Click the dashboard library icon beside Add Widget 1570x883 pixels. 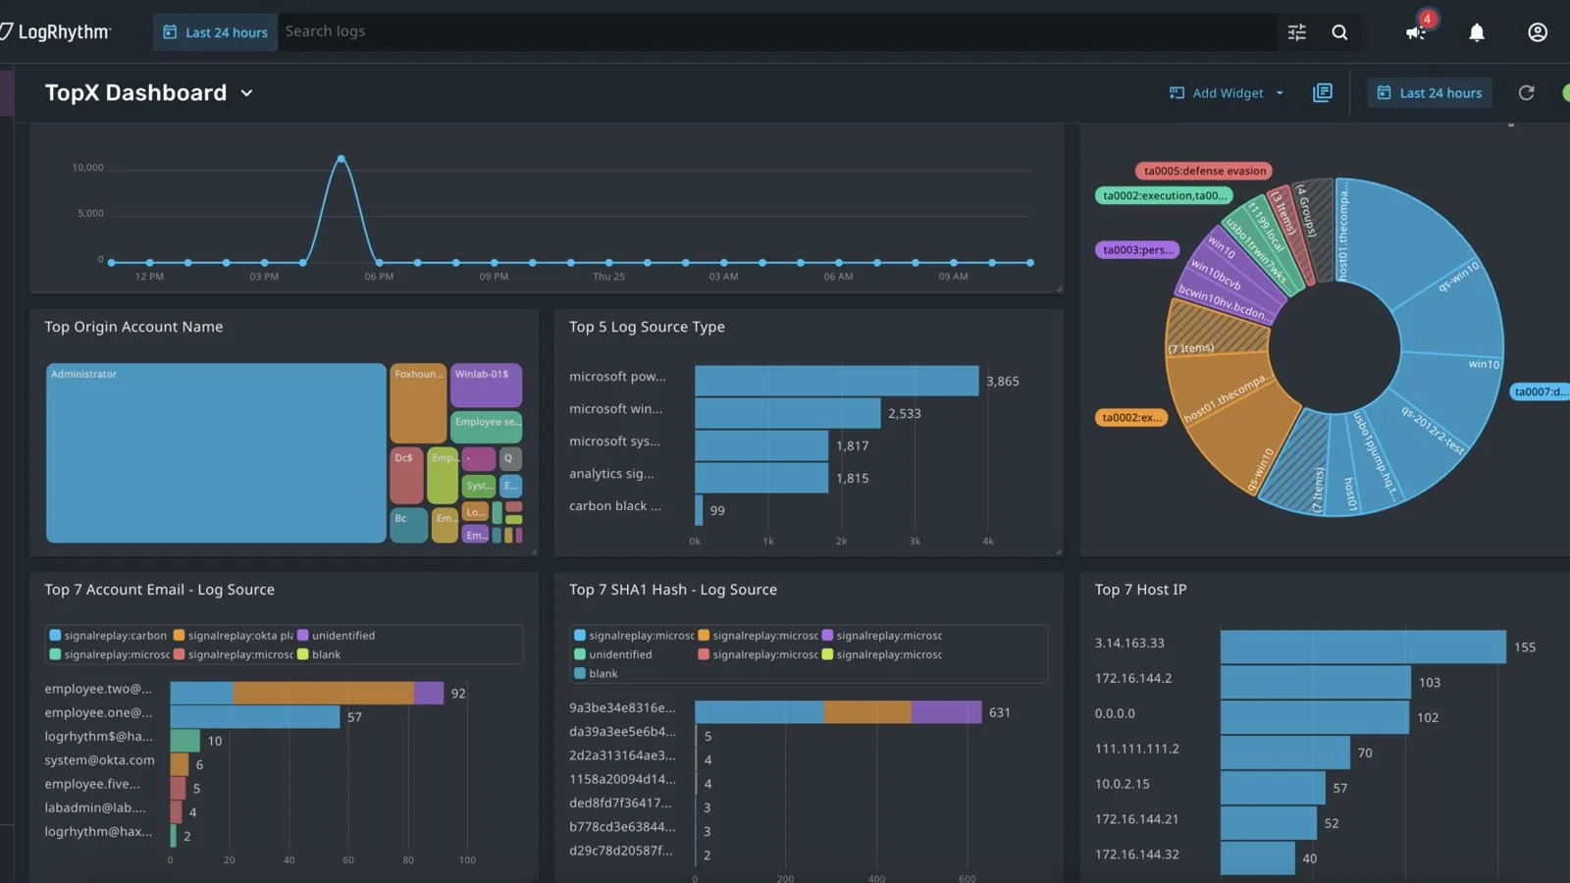[1323, 92]
